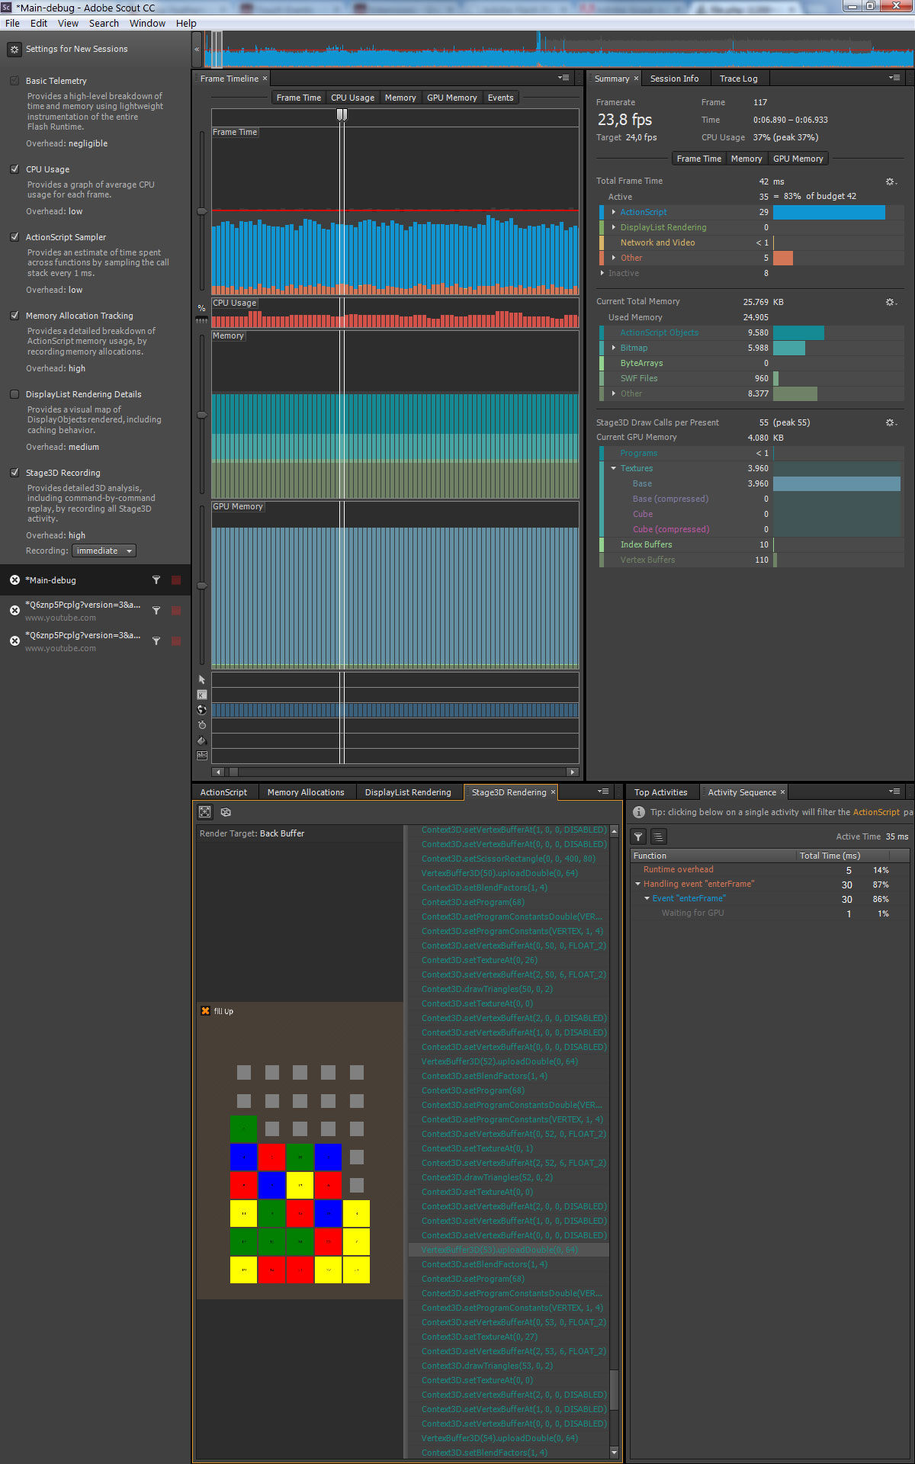Image resolution: width=915 pixels, height=1464 pixels.
Task: Click the Events button in Frame Timeline
Action: tap(500, 98)
